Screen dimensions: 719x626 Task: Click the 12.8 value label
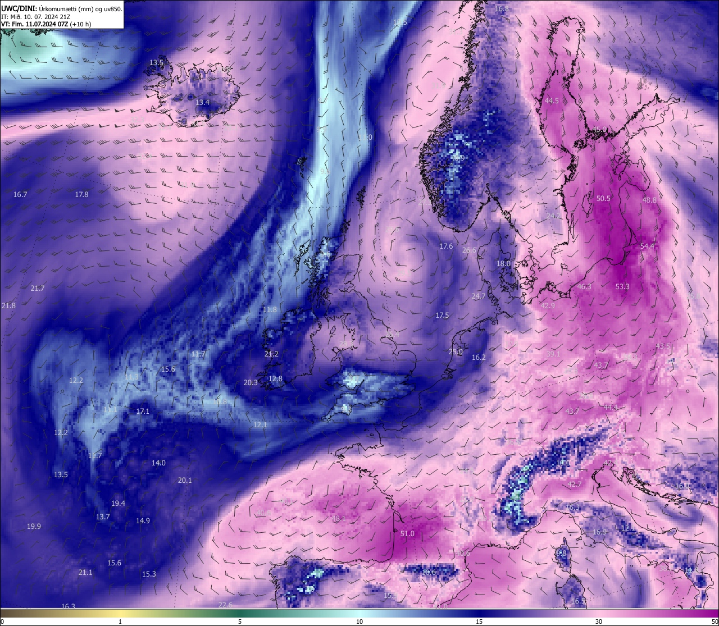(x=275, y=378)
